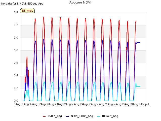The height and width of the screenshot is (121, 161).
Task: Click the 0.2 y-axis tick label
Action: click(16, 88)
